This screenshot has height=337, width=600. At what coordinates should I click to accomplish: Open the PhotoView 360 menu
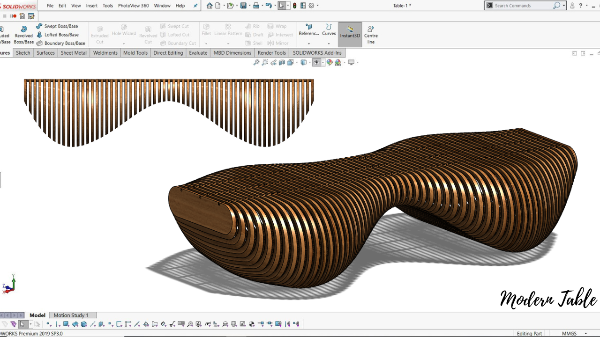134,6
